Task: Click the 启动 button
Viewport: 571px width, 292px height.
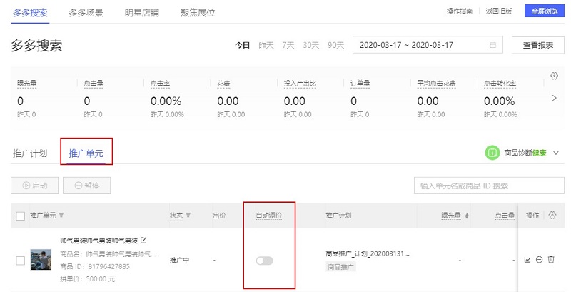Action: [34, 186]
